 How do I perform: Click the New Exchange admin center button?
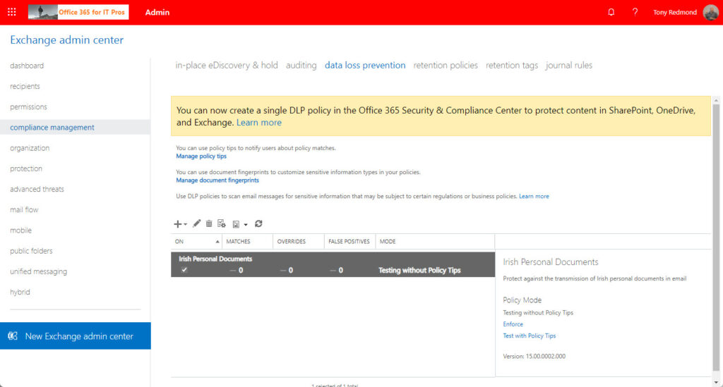pyautogui.click(x=75, y=336)
